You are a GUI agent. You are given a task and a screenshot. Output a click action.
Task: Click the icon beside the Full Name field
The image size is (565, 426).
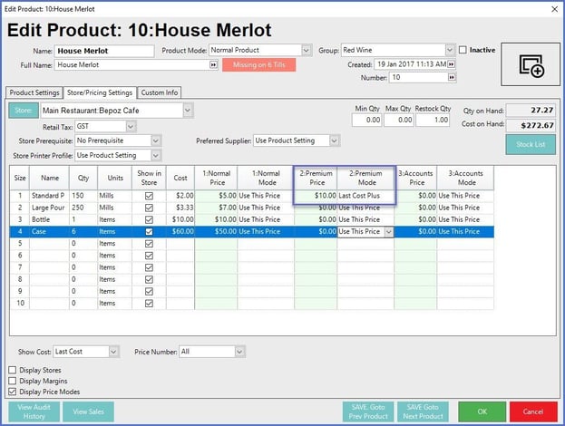click(213, 65)
